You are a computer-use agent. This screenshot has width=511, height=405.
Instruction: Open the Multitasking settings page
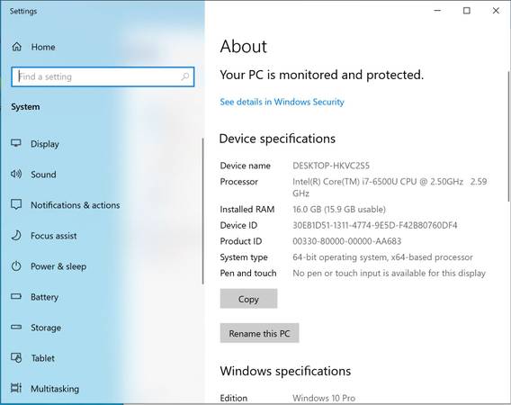pyautogui.click(x=55, y=389)
